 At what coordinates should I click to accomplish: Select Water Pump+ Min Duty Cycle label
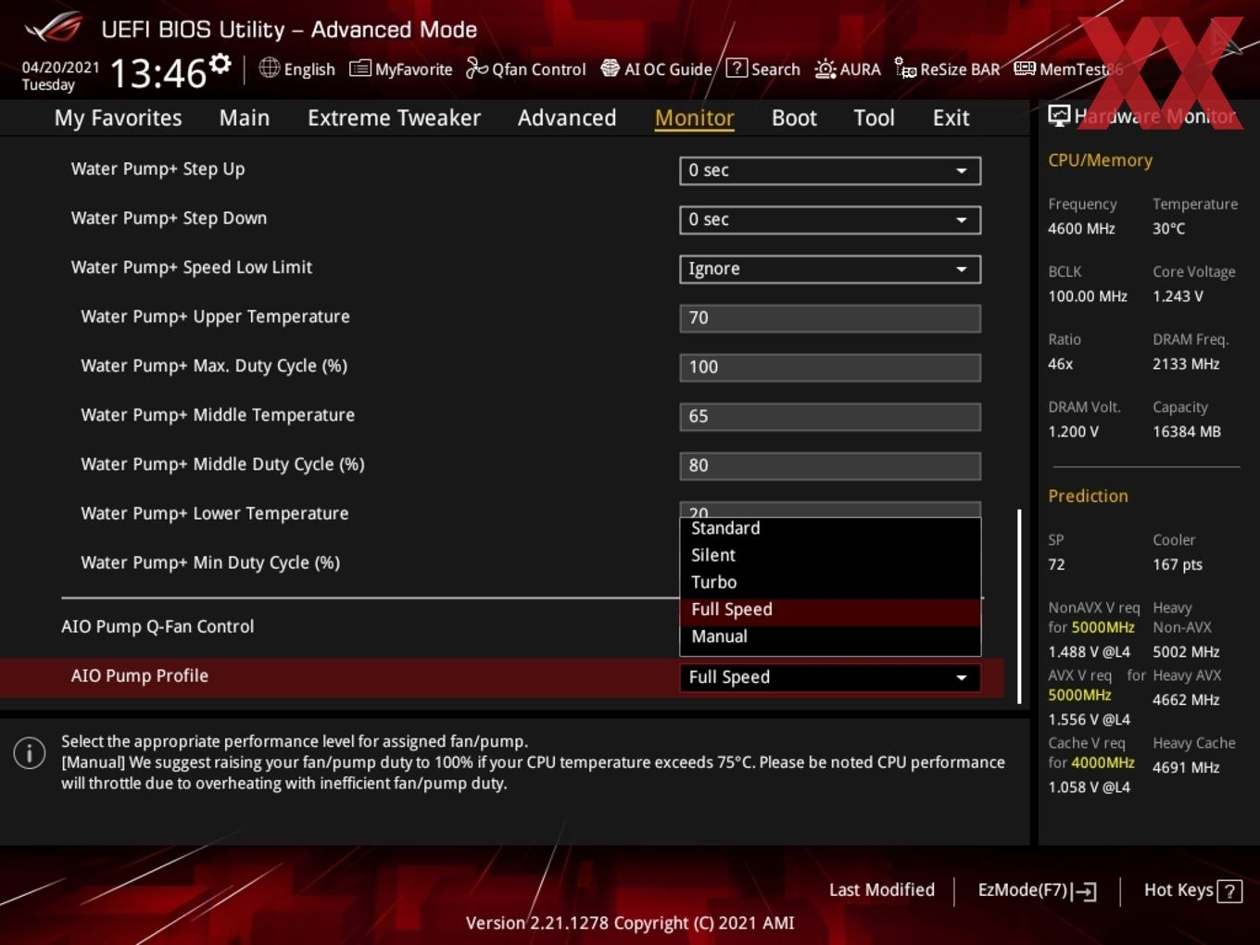tap(210, 562)
